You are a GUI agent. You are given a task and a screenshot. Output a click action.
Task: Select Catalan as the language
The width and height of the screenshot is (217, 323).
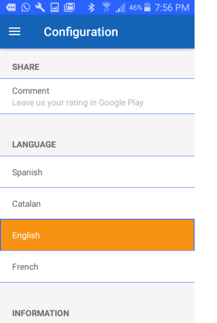click(x=97, y=204)
